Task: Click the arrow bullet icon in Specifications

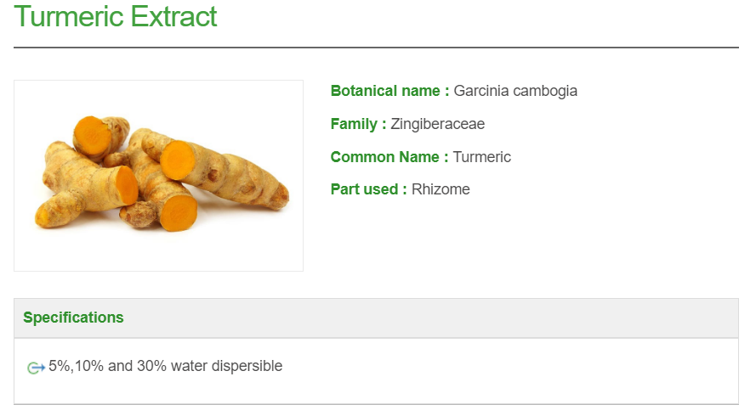Action: tap(36, 368)
